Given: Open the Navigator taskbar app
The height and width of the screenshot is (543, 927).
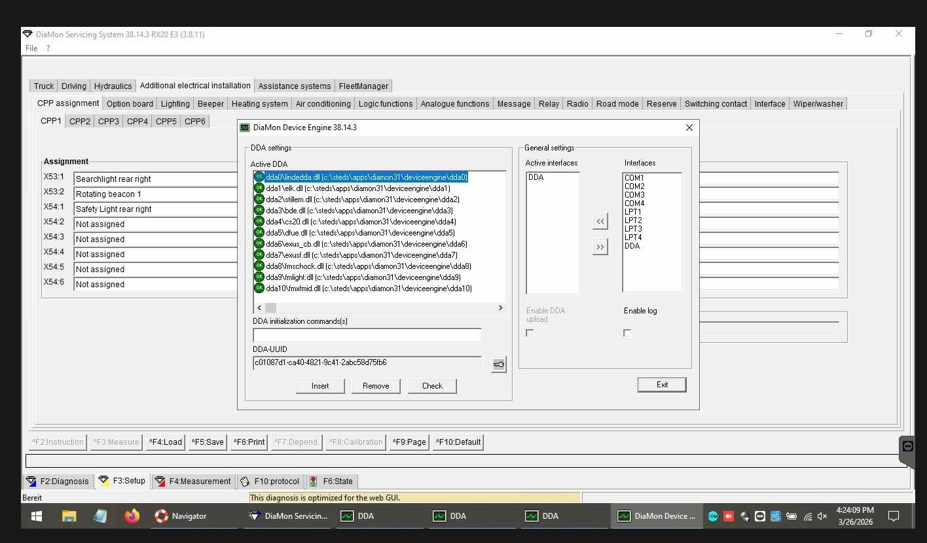Looking at the screenshot, I should (181, 516).
